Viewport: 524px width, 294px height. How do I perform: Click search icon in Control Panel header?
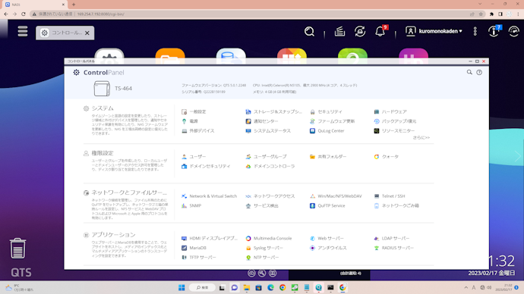click(x=469, y=72)
